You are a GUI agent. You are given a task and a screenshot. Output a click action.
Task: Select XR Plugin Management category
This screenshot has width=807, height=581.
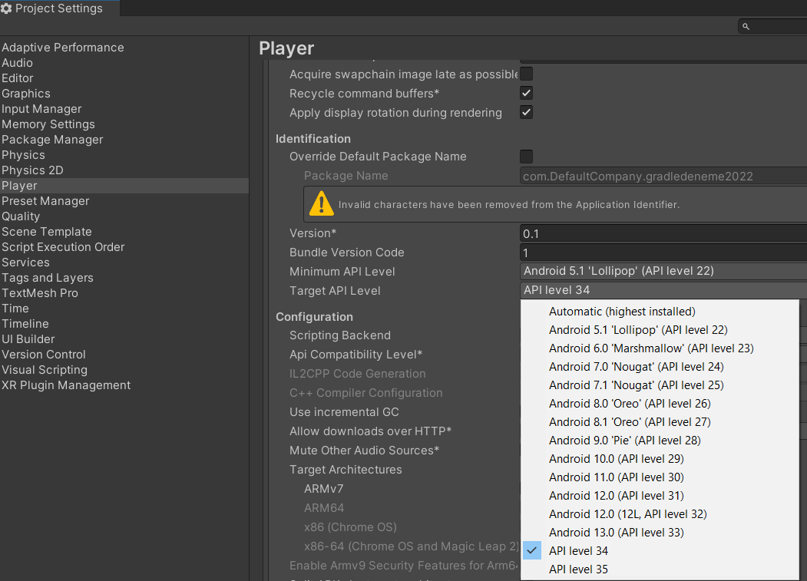[66, 385]
